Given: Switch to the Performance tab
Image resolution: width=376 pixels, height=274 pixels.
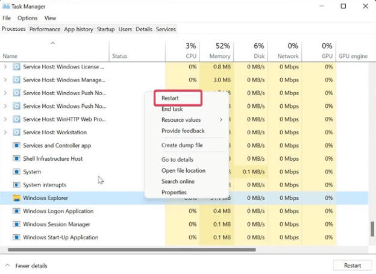Looking at the screenshot, I should pos(45,29).
